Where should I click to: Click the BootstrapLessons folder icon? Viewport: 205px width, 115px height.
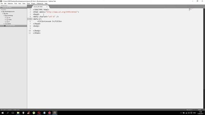tap(4, 11)
